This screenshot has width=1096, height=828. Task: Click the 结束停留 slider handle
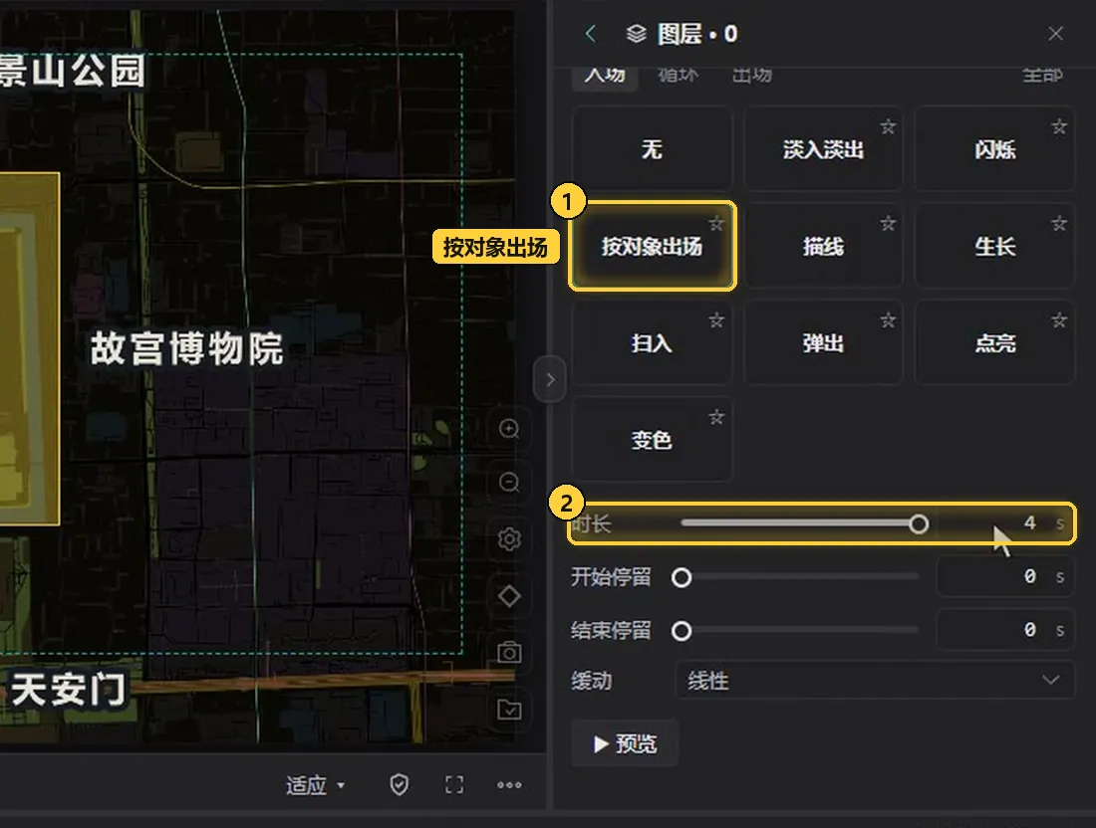pos(682,631)
